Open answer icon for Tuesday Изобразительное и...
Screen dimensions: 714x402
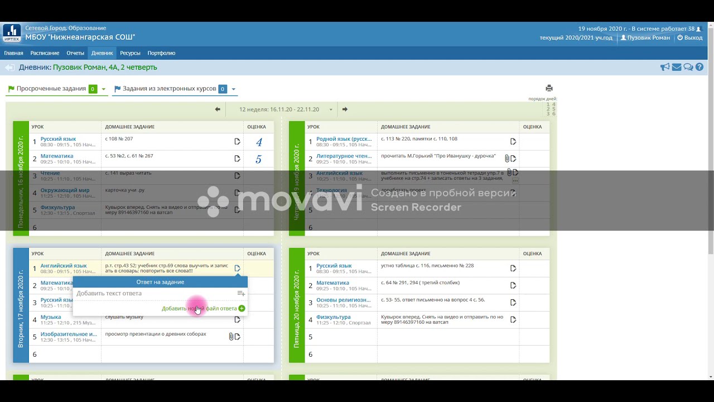click(238, 337)
